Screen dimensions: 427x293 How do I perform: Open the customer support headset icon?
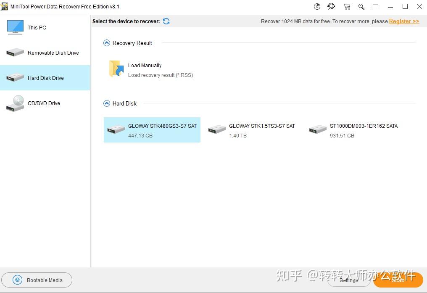pyautogui.click(x=331, y=7)
